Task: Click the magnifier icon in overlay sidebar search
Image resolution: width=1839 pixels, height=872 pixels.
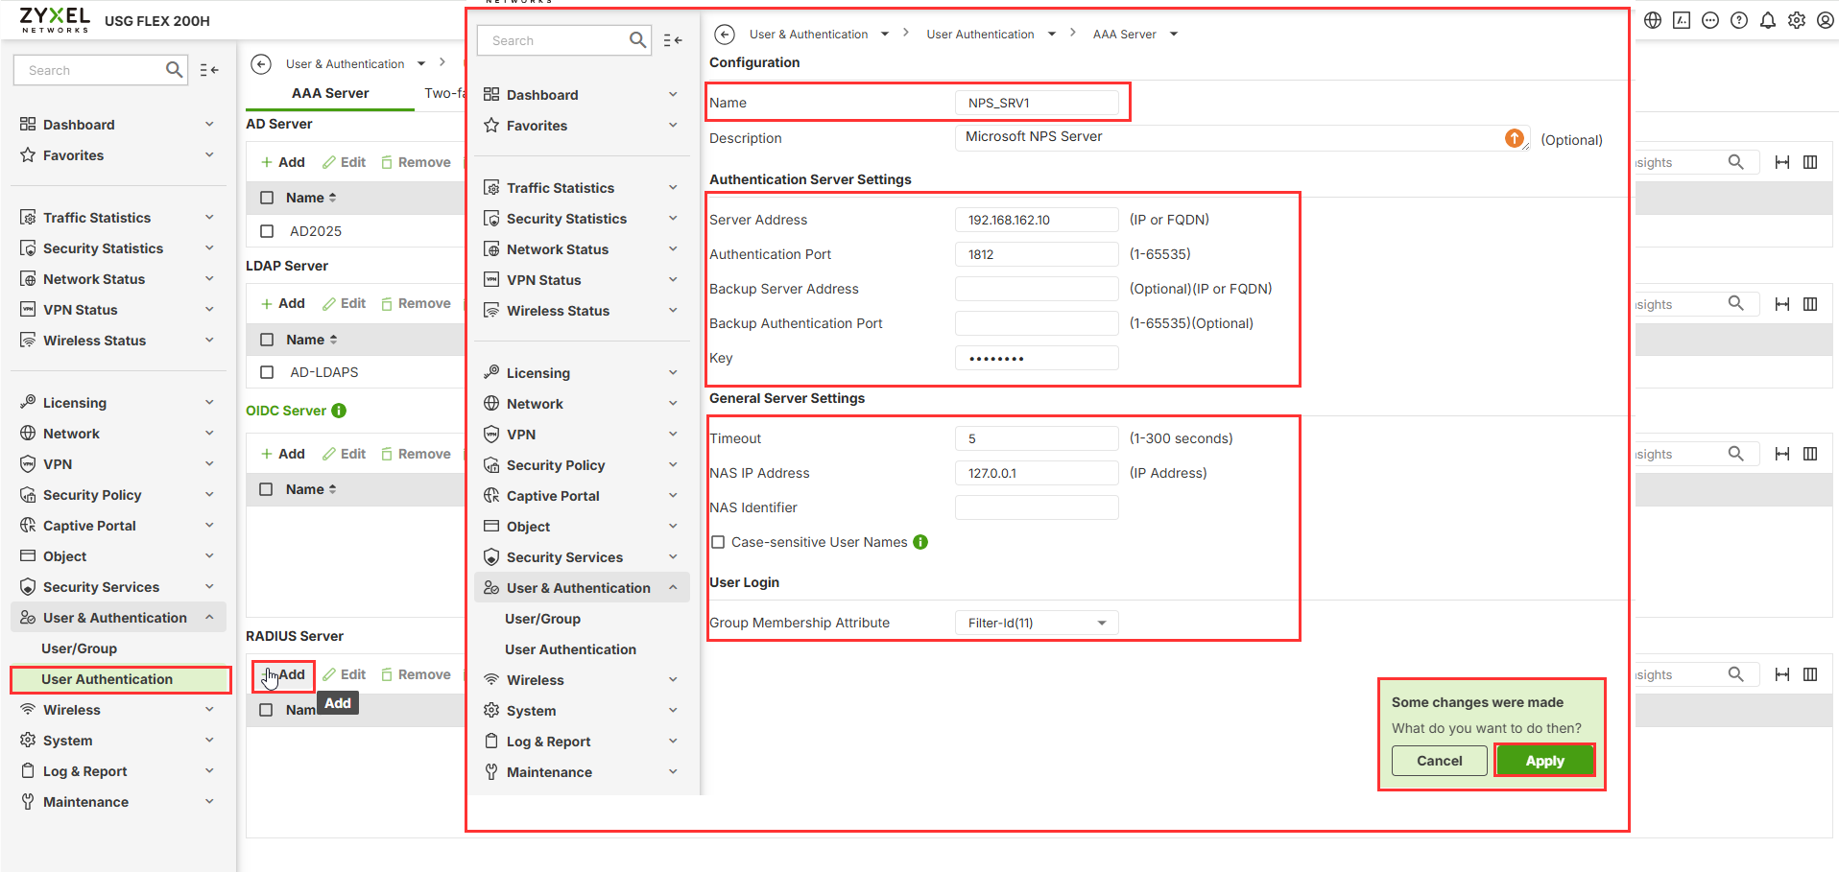Action: coord(637,40)
